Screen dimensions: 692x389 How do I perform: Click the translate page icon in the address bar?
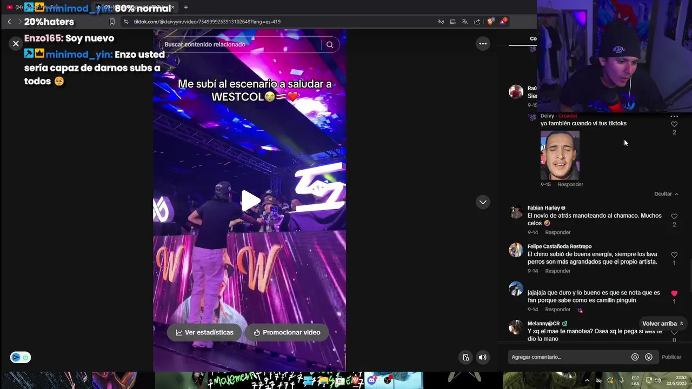point(465,22)
